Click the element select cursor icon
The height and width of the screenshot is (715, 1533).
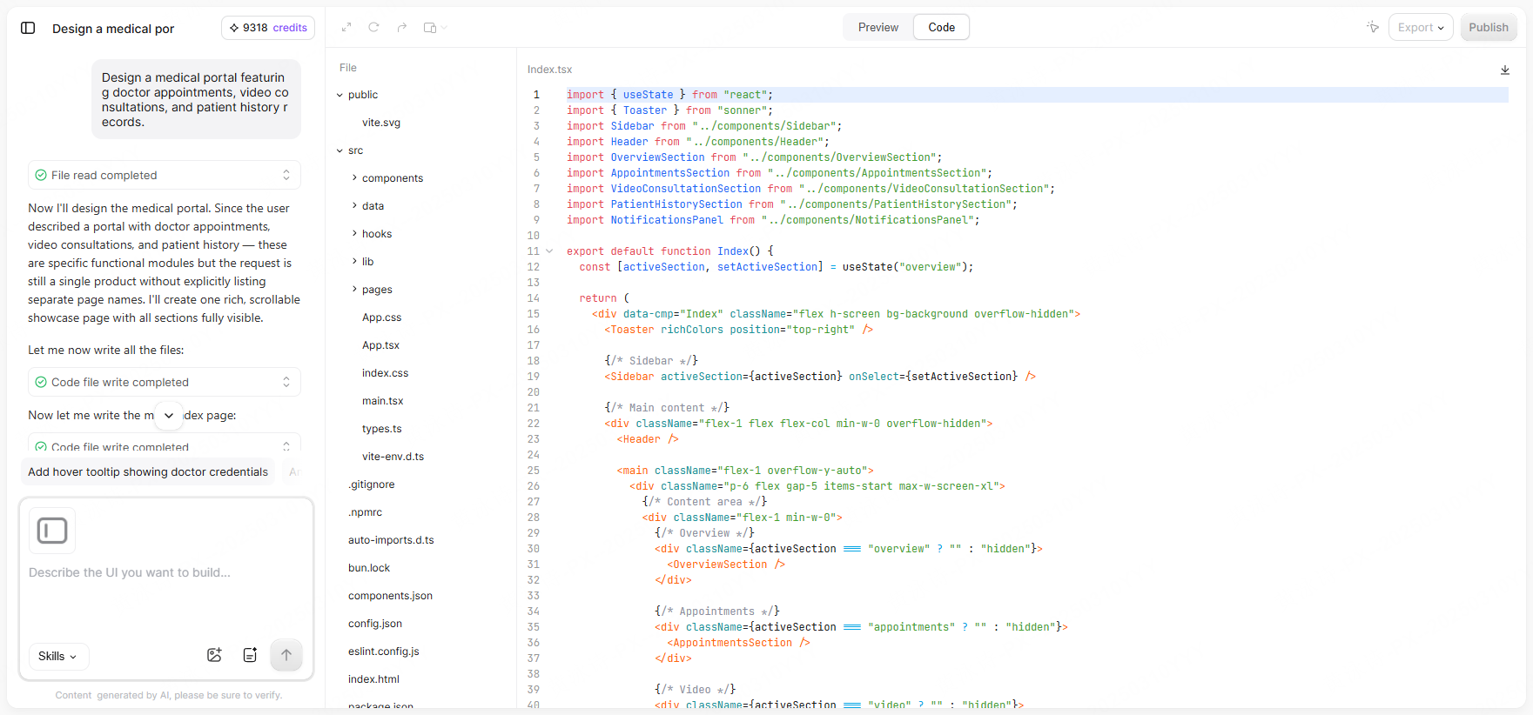click(x=1373, y=27)
